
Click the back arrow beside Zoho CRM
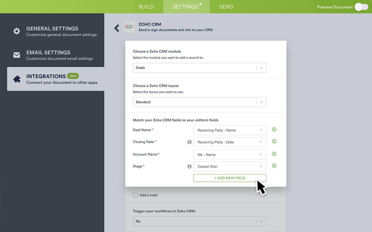click(x=117, y=28)
